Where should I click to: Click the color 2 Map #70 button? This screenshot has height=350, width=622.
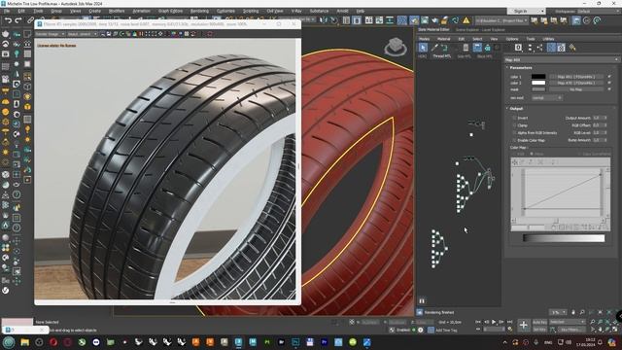576,83
